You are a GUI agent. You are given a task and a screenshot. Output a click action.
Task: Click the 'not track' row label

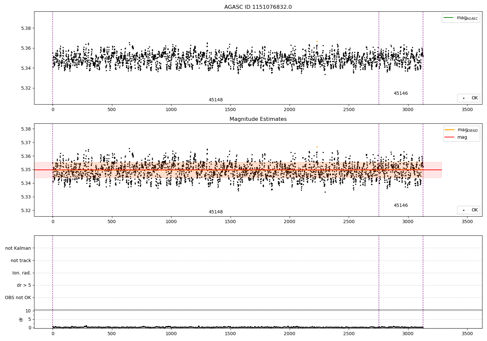click(x=21, y=261)
